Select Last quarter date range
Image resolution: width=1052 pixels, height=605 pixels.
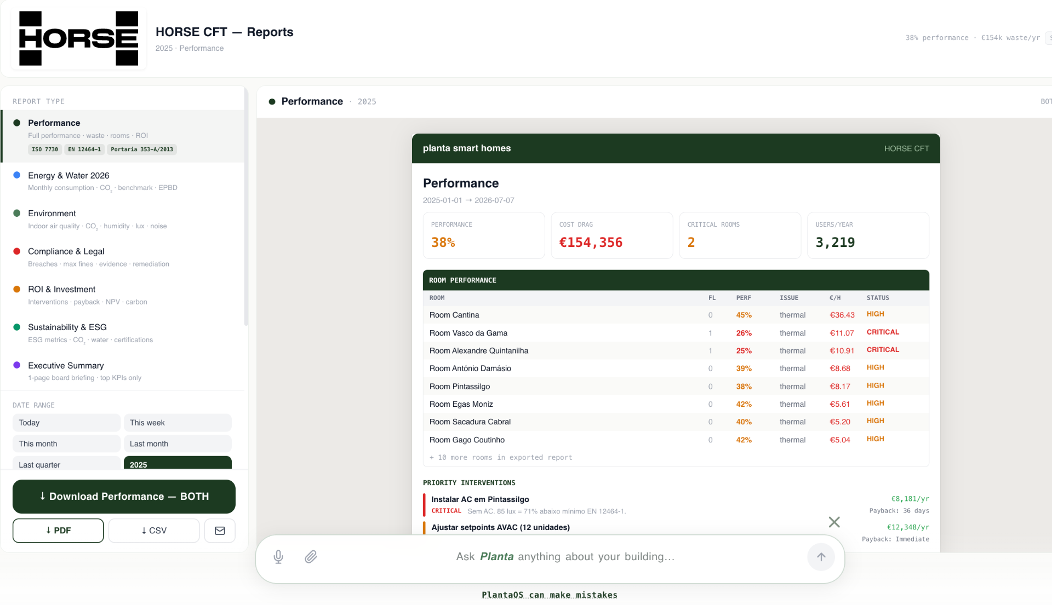point(66,463)
